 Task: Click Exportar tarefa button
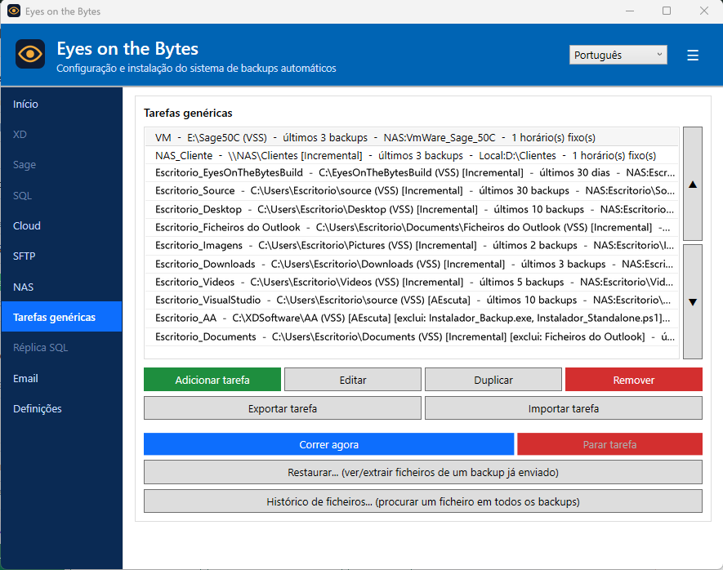click(282, 408)
